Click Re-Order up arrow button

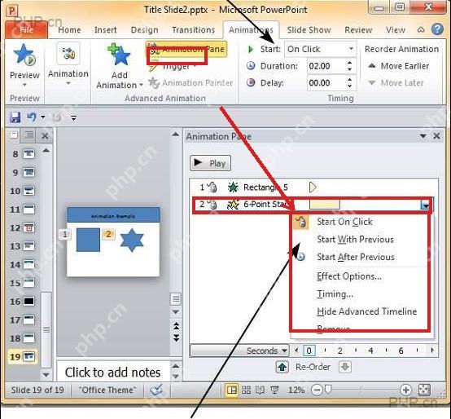(282, 367)
